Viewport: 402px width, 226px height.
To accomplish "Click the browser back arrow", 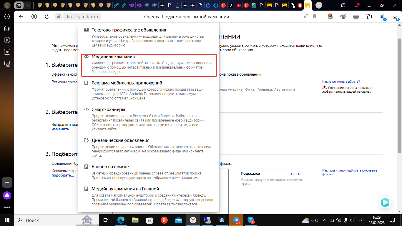I will 21,16.
